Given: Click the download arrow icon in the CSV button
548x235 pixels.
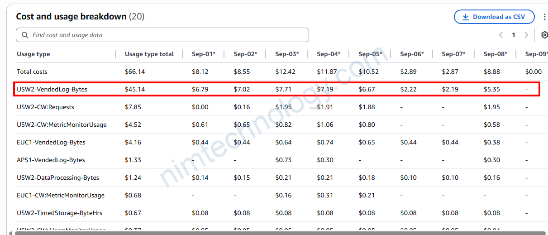Looking at the screenshot, I should click(x=465, y=17).
